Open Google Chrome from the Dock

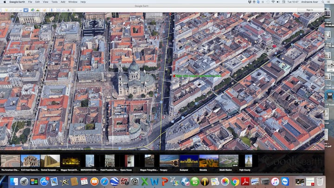pos(235,182)
